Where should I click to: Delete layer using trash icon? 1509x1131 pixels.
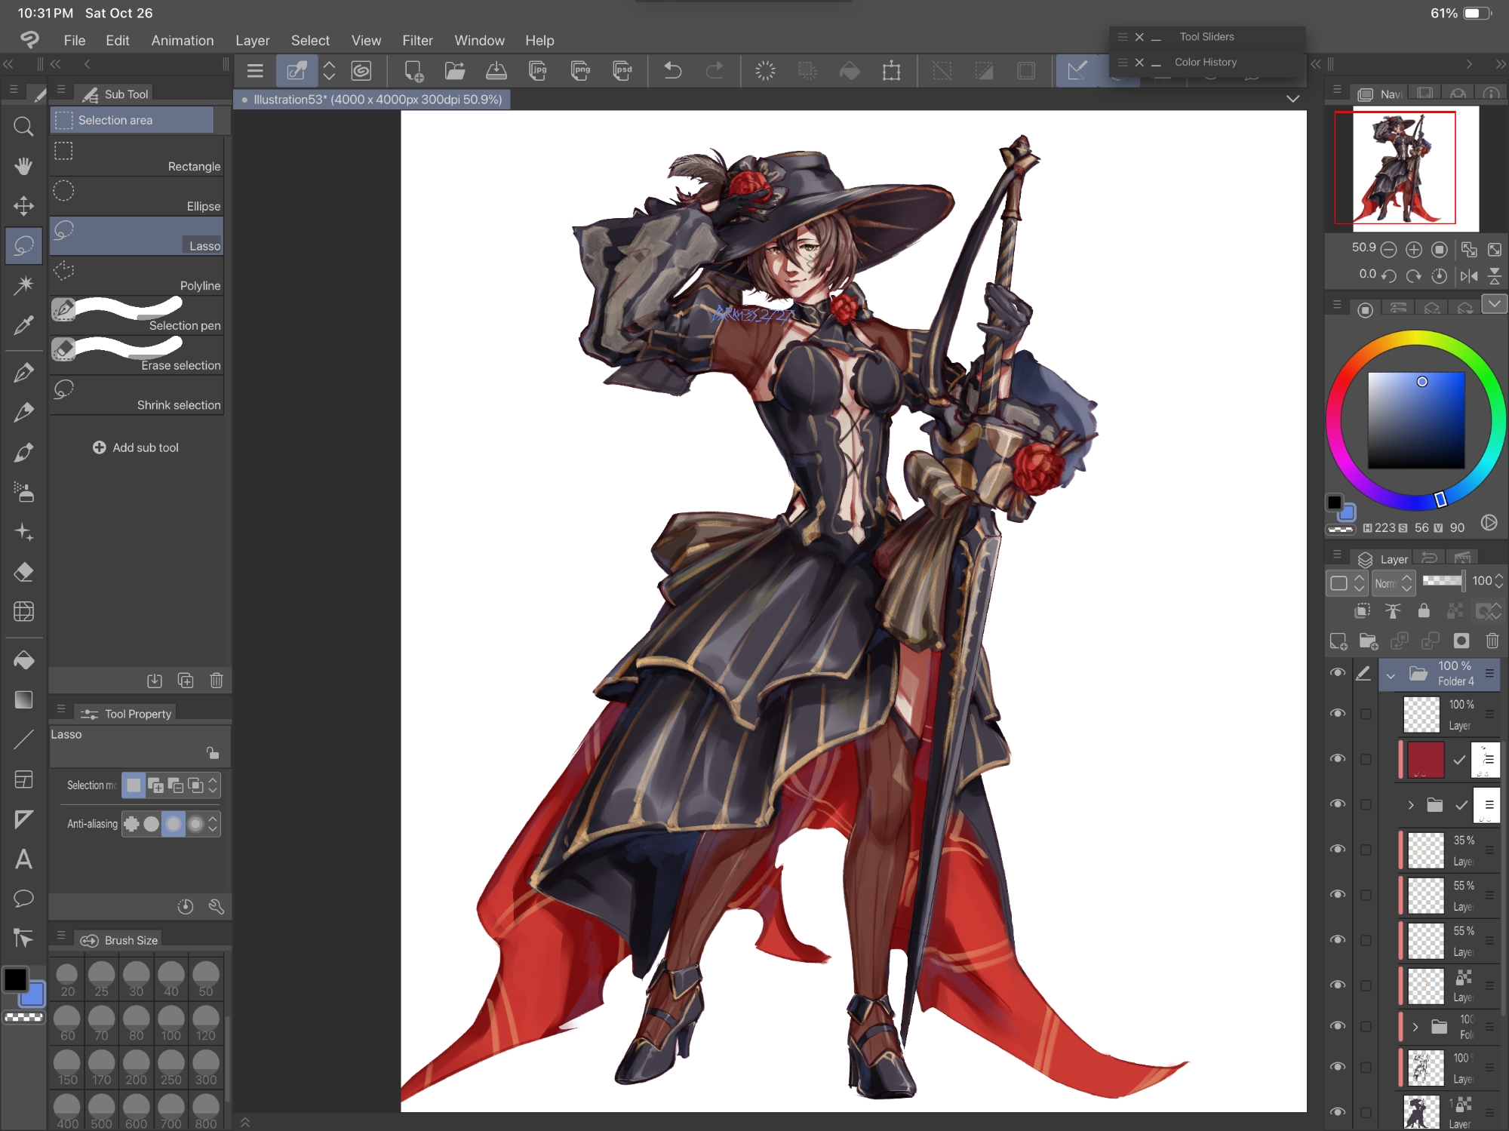click(1492, 641)
